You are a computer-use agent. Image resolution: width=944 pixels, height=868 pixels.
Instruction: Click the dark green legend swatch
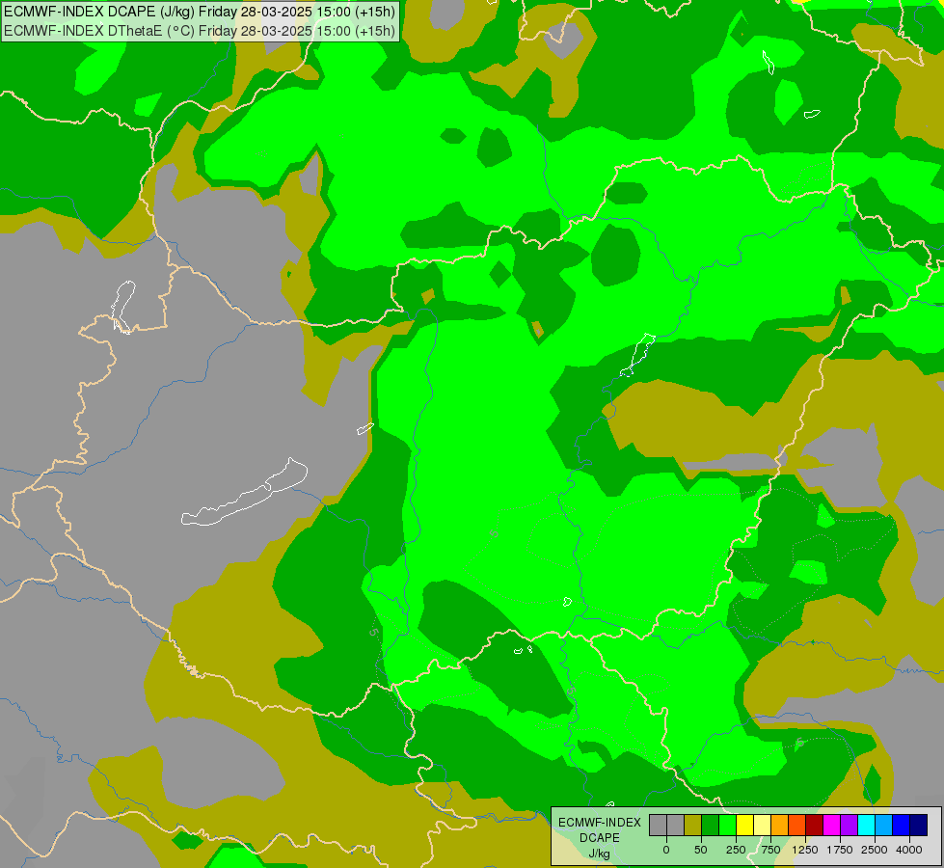pyautogui.click(x=710, y=825)
